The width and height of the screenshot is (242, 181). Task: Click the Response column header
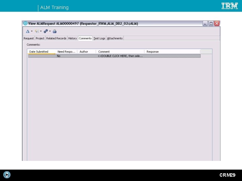pos(172,52)
